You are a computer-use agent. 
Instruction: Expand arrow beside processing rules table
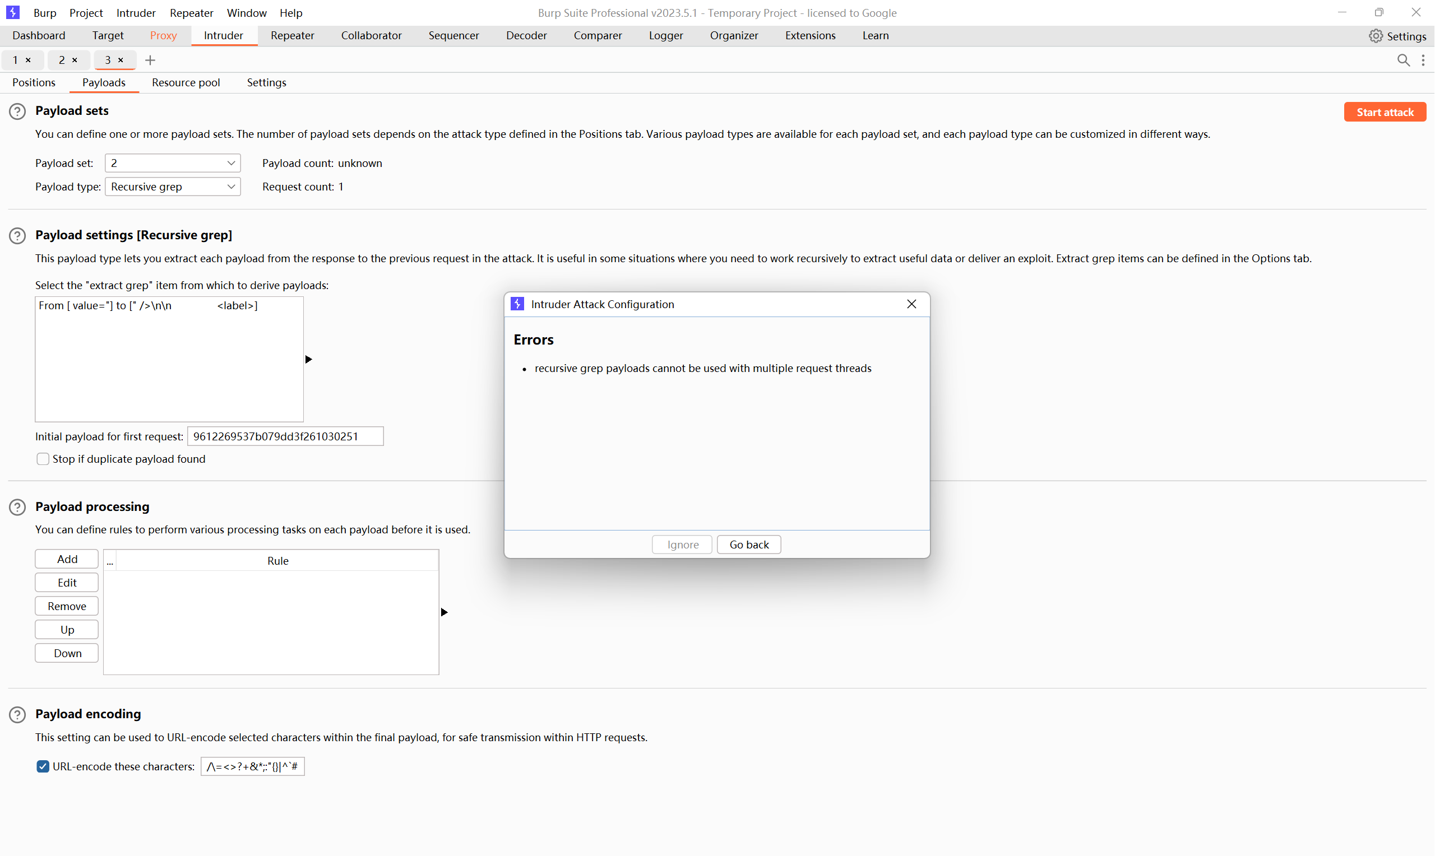pos(445,612)
